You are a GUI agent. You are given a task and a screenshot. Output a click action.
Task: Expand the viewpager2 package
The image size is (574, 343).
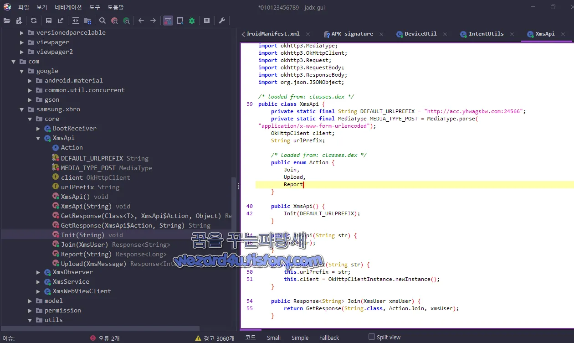pos(22,52)
